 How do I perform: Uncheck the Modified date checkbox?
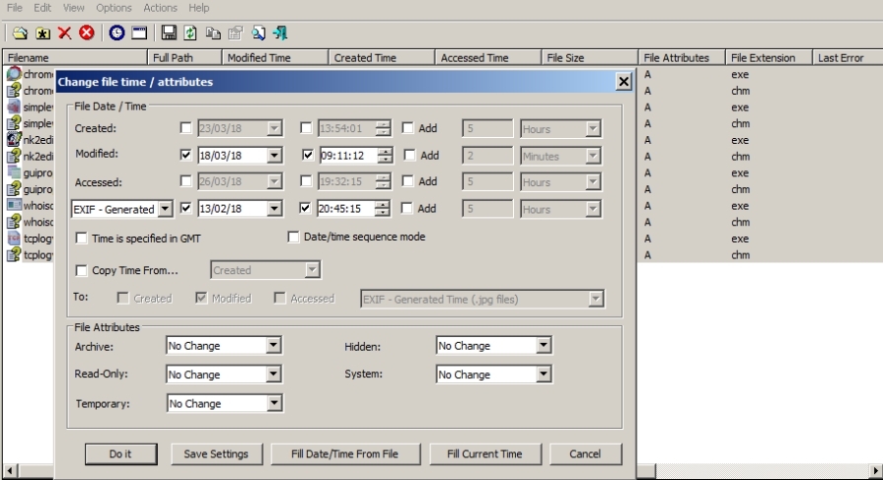[185, 155]
